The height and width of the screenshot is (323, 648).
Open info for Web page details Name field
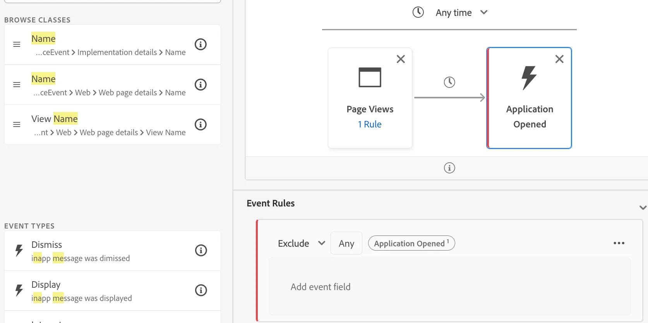[x=201, y=84]
